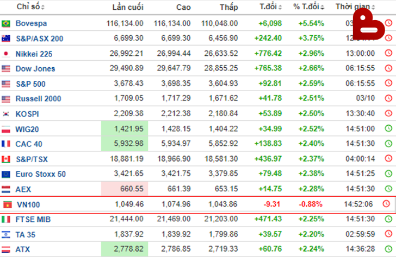
Task: Click the green clock icon in WIG20 row
Action: [388, 129]
